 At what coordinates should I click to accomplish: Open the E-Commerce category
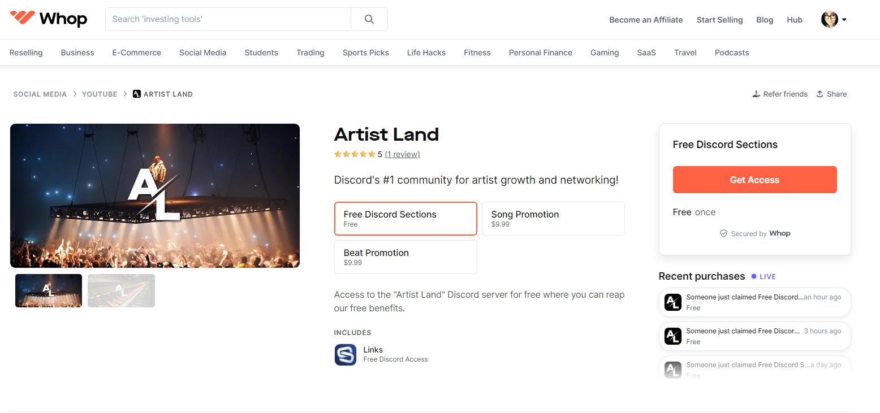(137, 53)
